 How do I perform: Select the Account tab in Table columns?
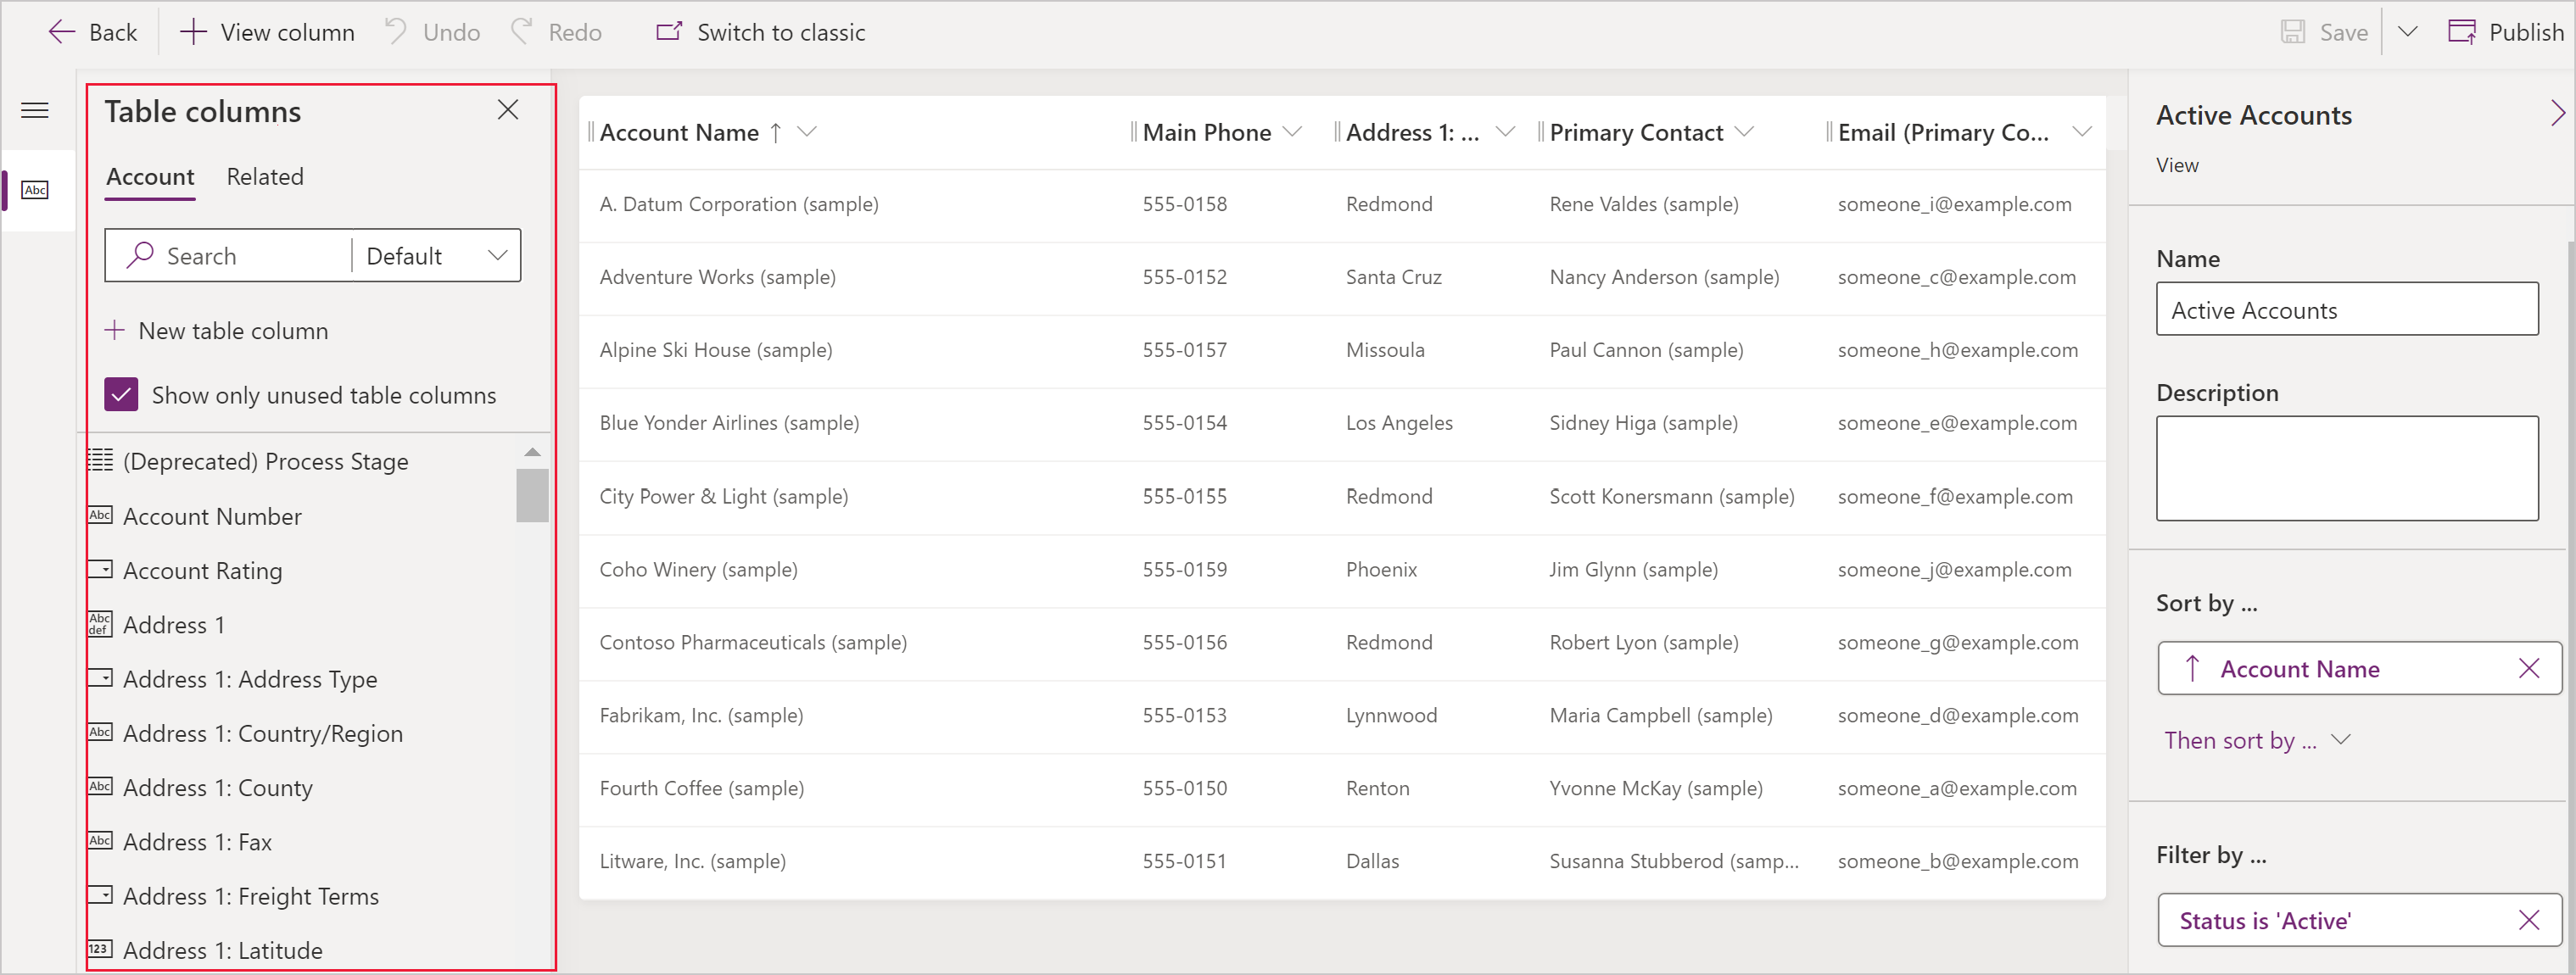click(149, 175)
